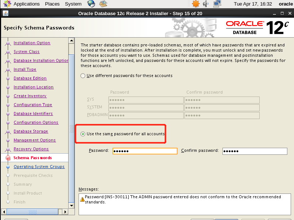This screenshot has height=220, width=294.
Task: Launch the web browser globe icon
Action: [x=91, y=4]
